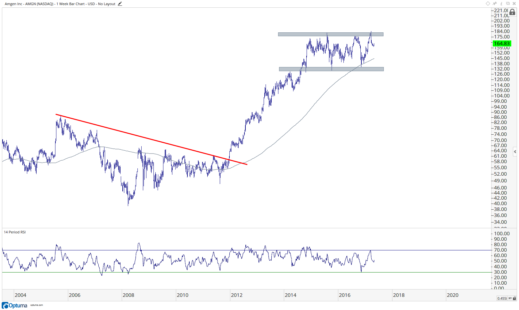Image resolution: width=519 pixels, height=310 pixels.
Task: Click the Amgen Inc chart title text
Action: coord(60,4)
